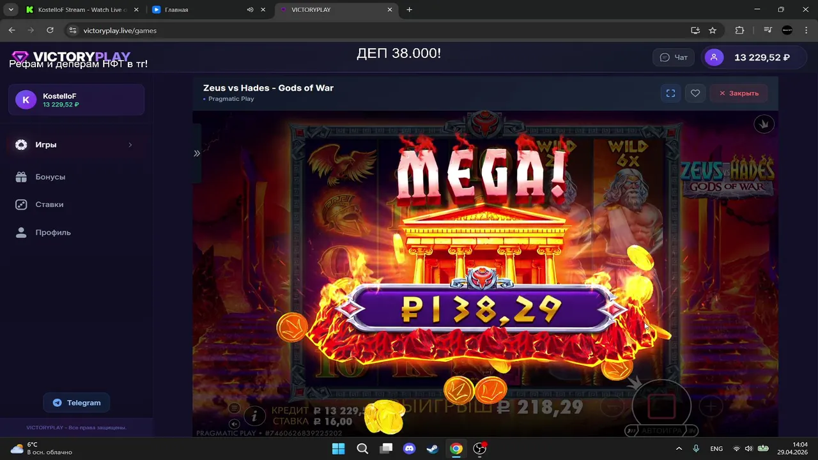Screen dimensions: 818x460
Task: Click the Chrome profile avatar
Action: (x=787, y=30)
